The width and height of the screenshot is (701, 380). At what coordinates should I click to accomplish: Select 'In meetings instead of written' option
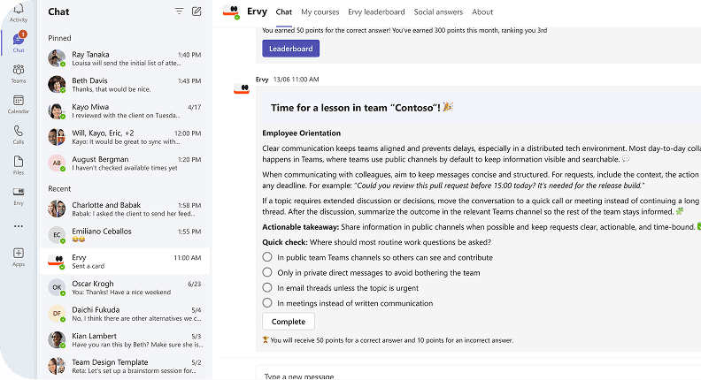[267, 303]
